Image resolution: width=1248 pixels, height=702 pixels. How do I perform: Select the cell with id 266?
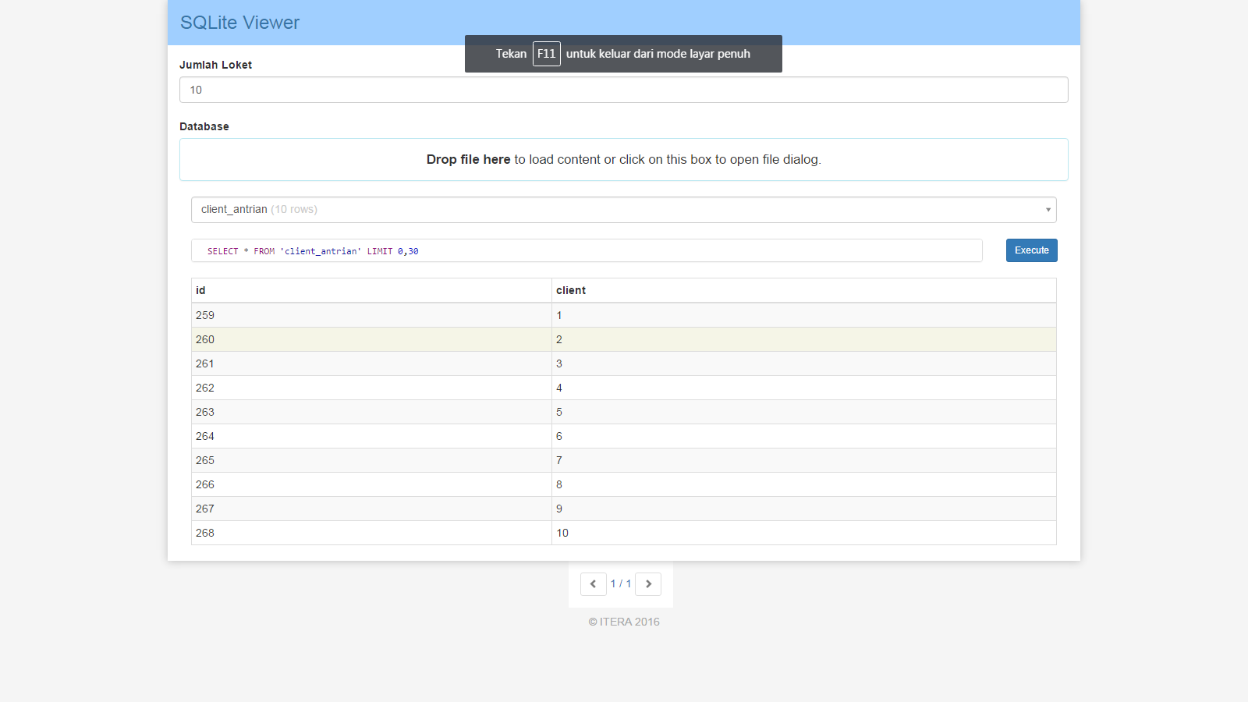(371, 484)
